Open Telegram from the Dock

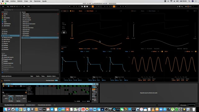click(x=52, y=109)
